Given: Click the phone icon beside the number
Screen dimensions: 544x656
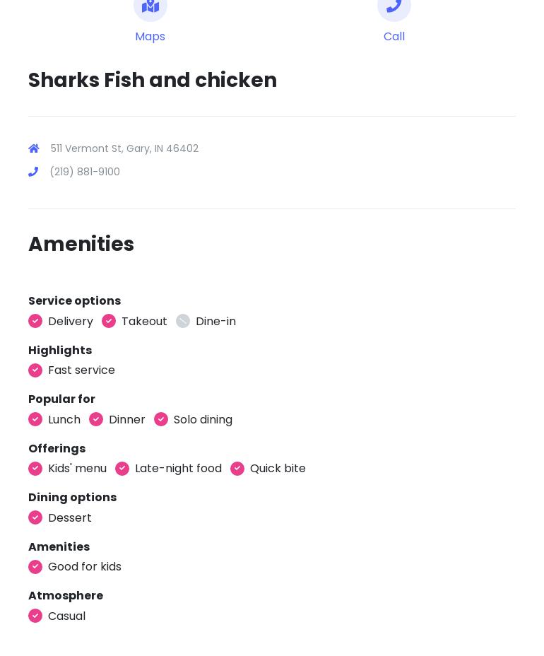Looking at the screenshot, I should coord(33,172).
